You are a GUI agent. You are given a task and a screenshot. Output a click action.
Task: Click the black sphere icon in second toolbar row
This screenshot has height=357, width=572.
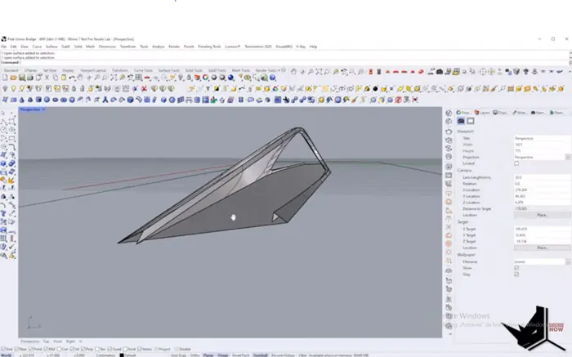(375, 88)
